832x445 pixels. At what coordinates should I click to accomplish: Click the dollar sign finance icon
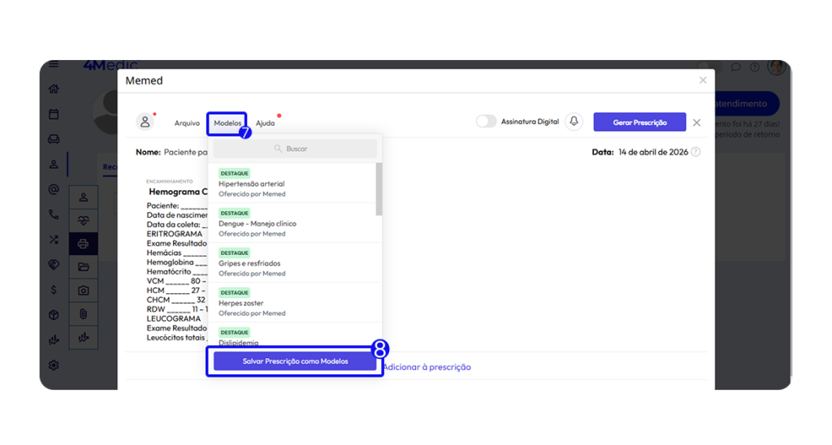[x=54, y=290]
